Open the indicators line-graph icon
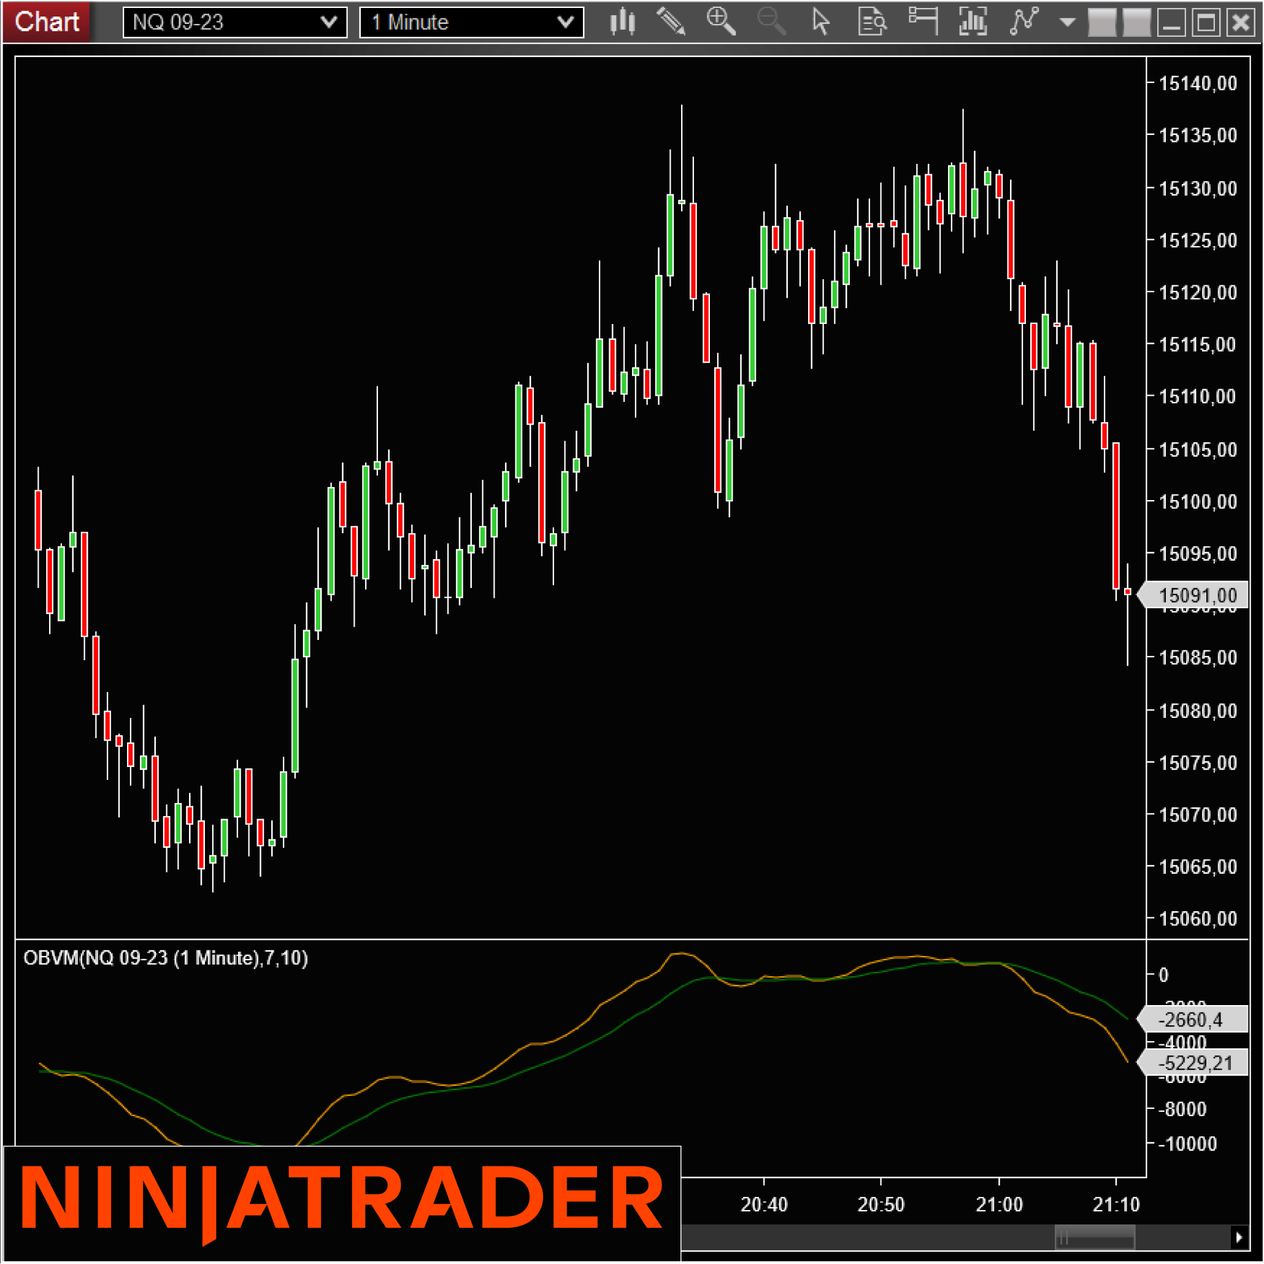Screen dimensions: 1264x1264 [x=1024, y=22]
